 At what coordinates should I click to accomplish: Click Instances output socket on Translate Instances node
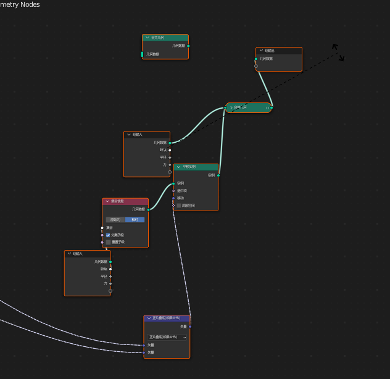click(x=218, y=175)
